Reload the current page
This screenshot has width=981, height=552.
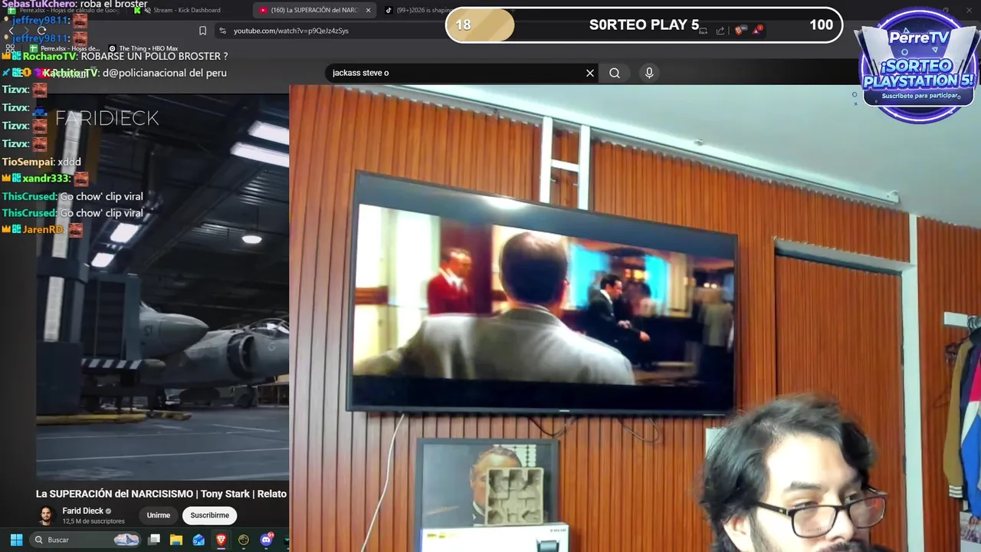pos(42,31)
